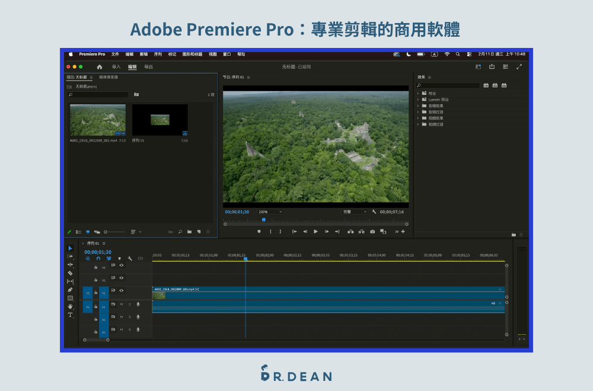This screenshot has width=593, height=391.
Task: Open sort icons dropdown in Project panel
Action: point(136,232)
